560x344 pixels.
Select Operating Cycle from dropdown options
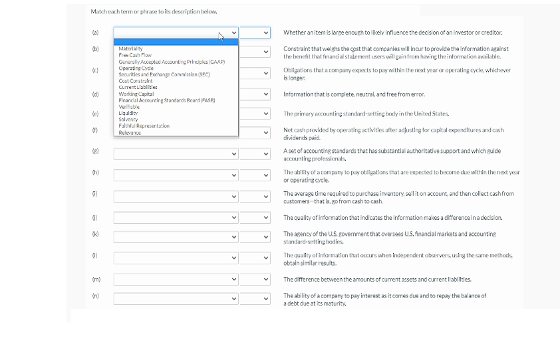point(176,68)
